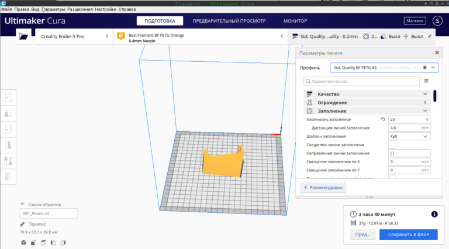Image resolution: width=449 pixels, height=249 pixels.
Task: Collapse the Заполнение section
Action: click(x=367, y=111)
